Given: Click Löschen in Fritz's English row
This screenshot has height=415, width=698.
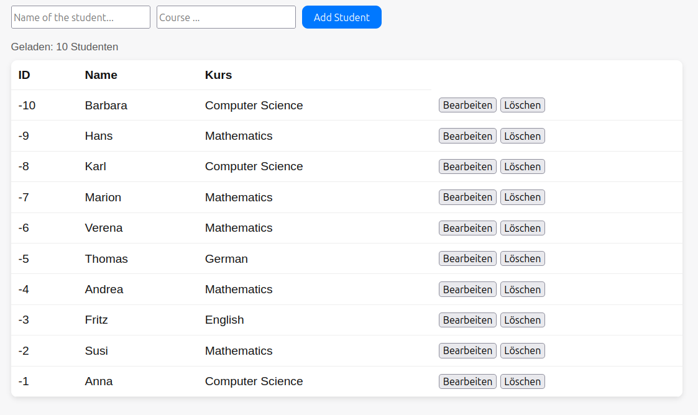Looking at the screenshot, I should (x=522, y=320).
